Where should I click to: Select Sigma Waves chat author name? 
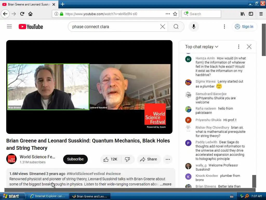(x=205, y=82)
